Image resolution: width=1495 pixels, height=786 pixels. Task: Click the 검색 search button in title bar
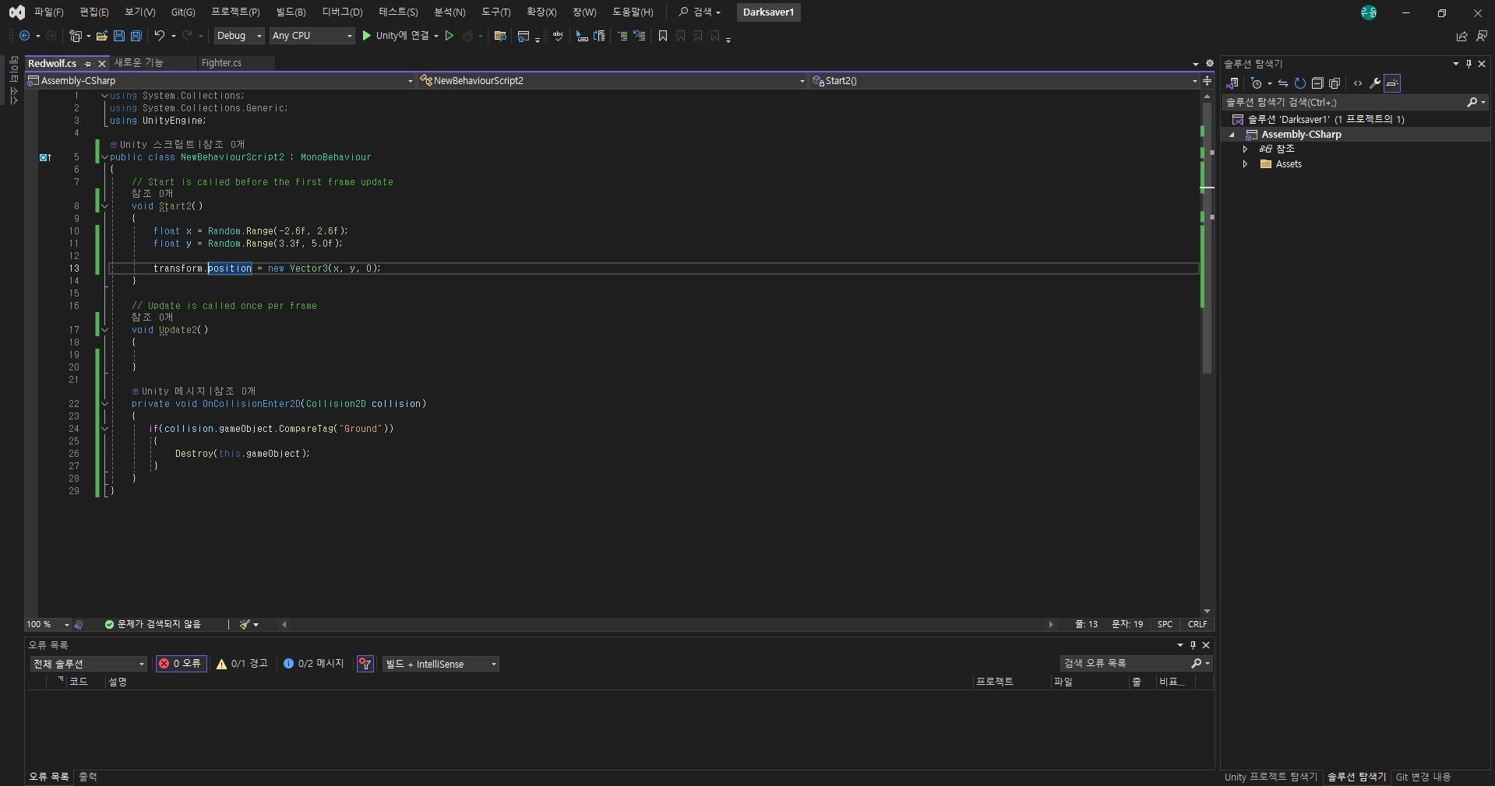(699, 12)
